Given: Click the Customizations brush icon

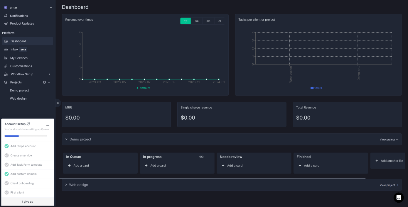Looking at the screenshot, I should (x=6, y=66).
